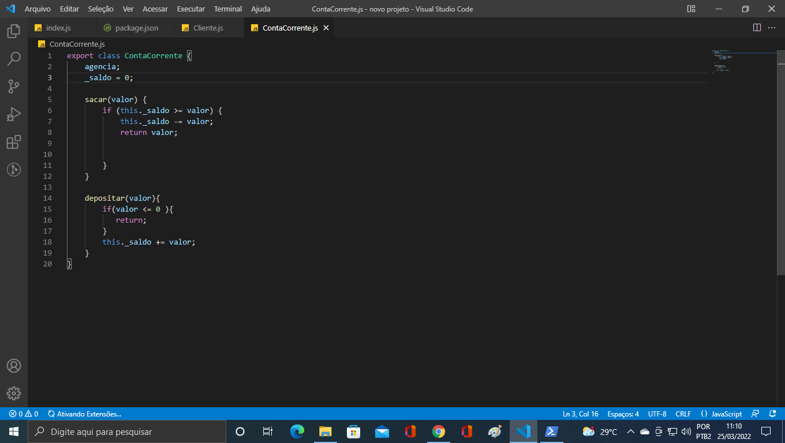Click errors and warnings status indicator

tap(23, 414)
